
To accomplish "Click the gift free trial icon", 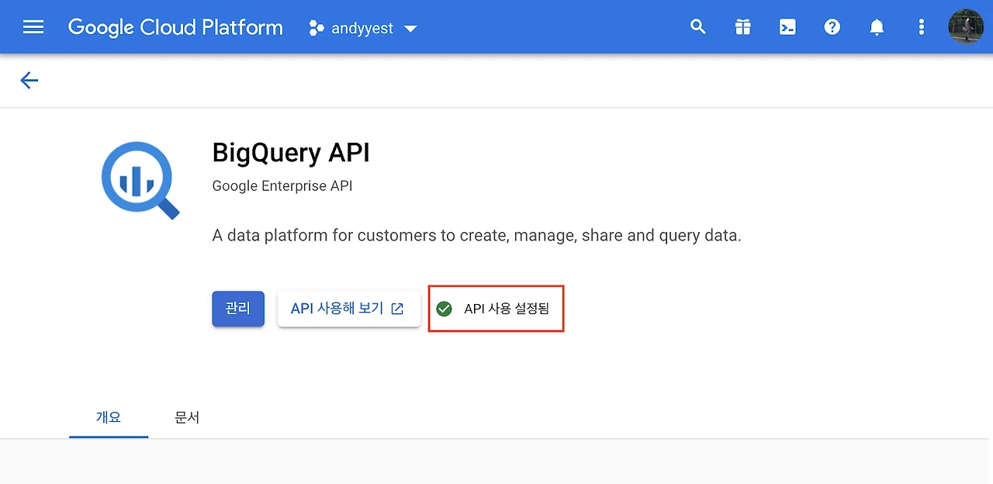I will click(743, 27).
